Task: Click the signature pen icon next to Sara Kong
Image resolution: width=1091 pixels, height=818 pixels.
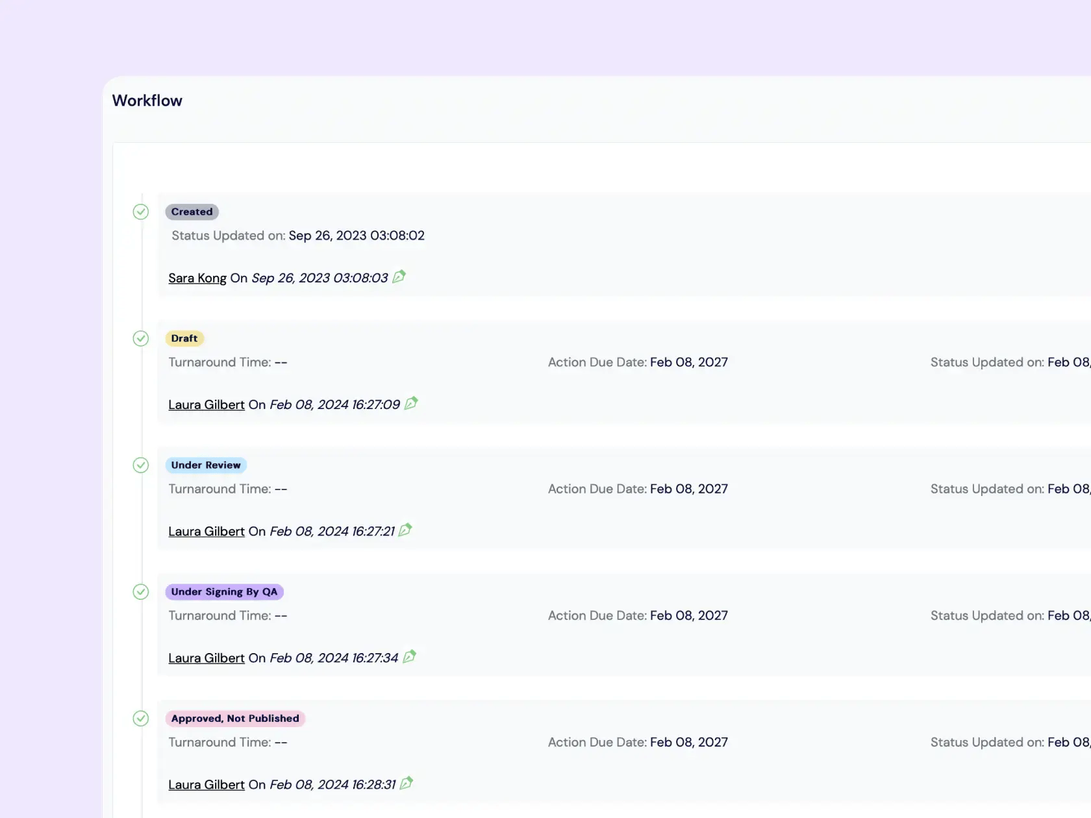Action: pos(399,277)
